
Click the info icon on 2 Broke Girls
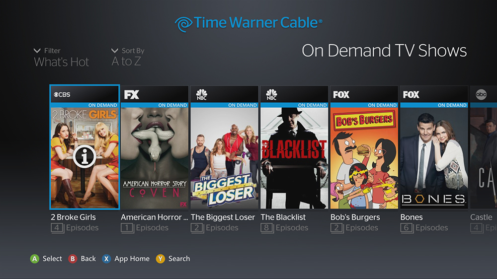(x=84, y=156)
